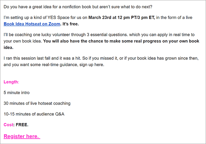Click the bold It's free text
206x144 pixels.
point(71,24)
